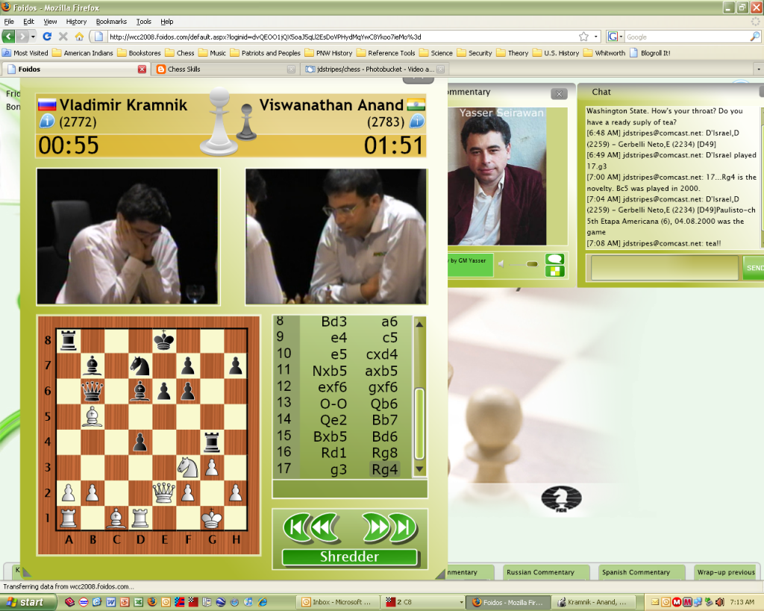This screenshot has height=611, width=764.
Task: Click the chat message input field
Action: 665,268
